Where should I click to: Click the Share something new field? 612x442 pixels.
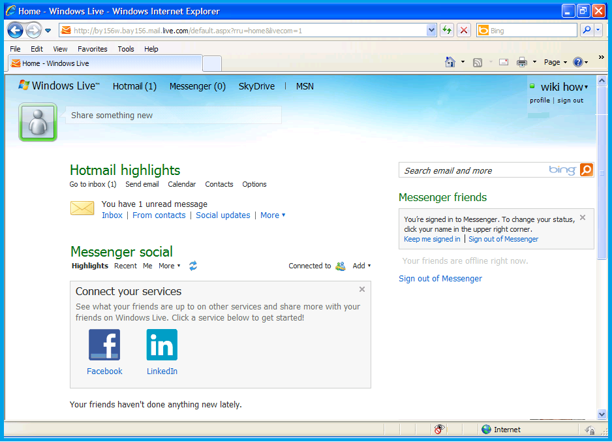(174, 115)
